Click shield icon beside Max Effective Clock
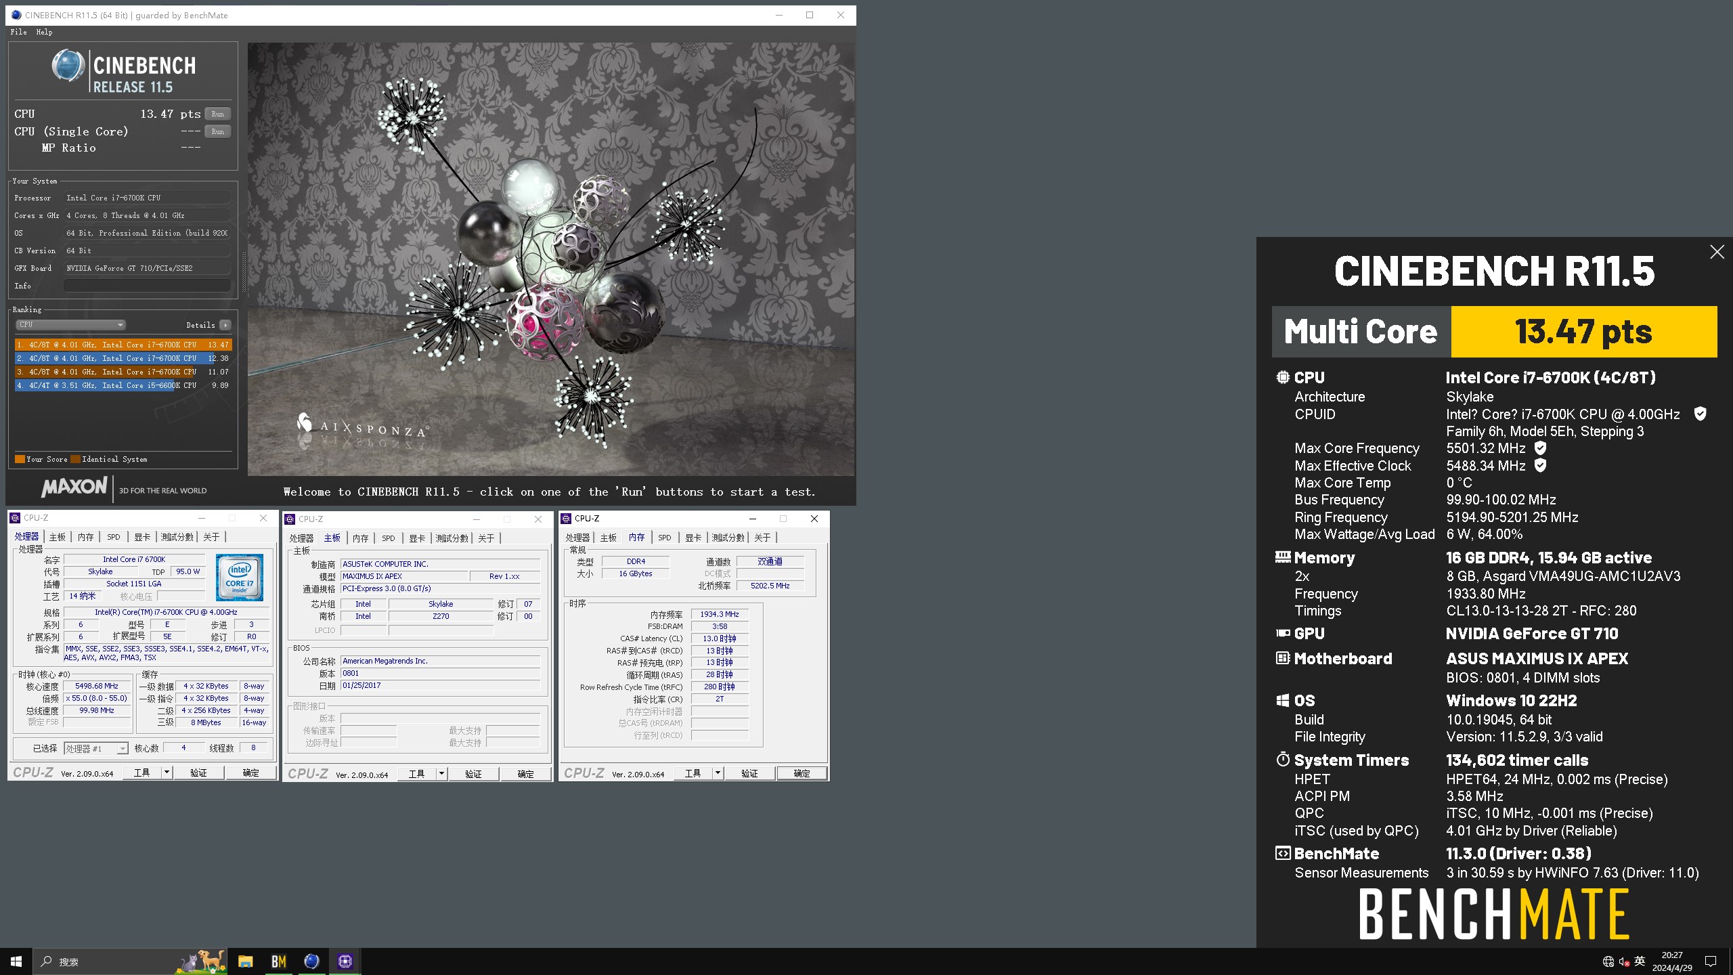Viewport: 1733px width, 975px height. pyautogui.click(x=1540, y=465)
